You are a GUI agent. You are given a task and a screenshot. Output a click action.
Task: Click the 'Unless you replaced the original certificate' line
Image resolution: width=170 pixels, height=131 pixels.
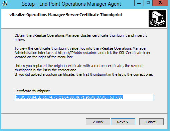click(x=78, y=66)
